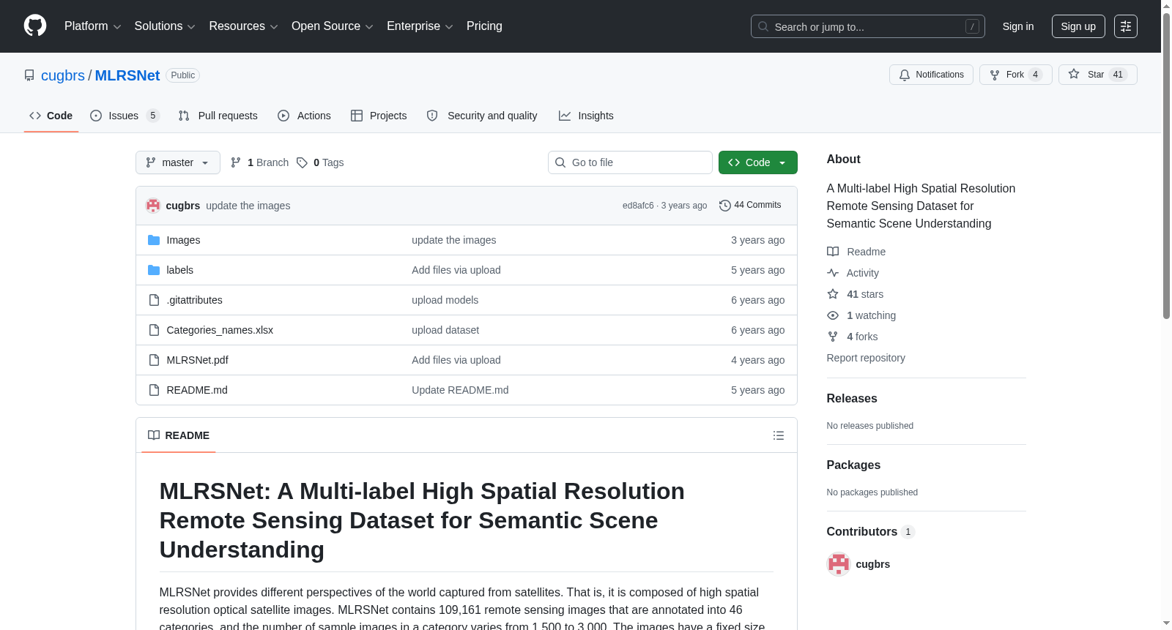Click the labels folder icon
The image size is (1172, 630).
click(x=154, y=270)
